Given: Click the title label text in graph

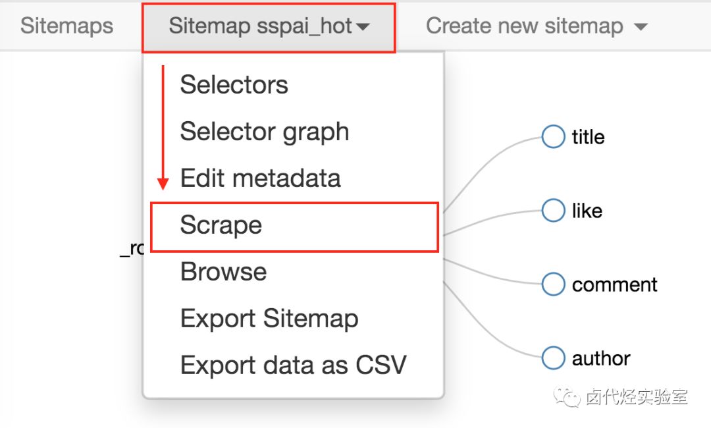Looking at the screenshot, I should coord(588,137).
